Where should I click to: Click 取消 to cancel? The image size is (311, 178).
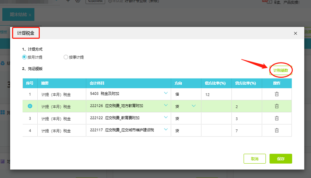click(255, 159)
